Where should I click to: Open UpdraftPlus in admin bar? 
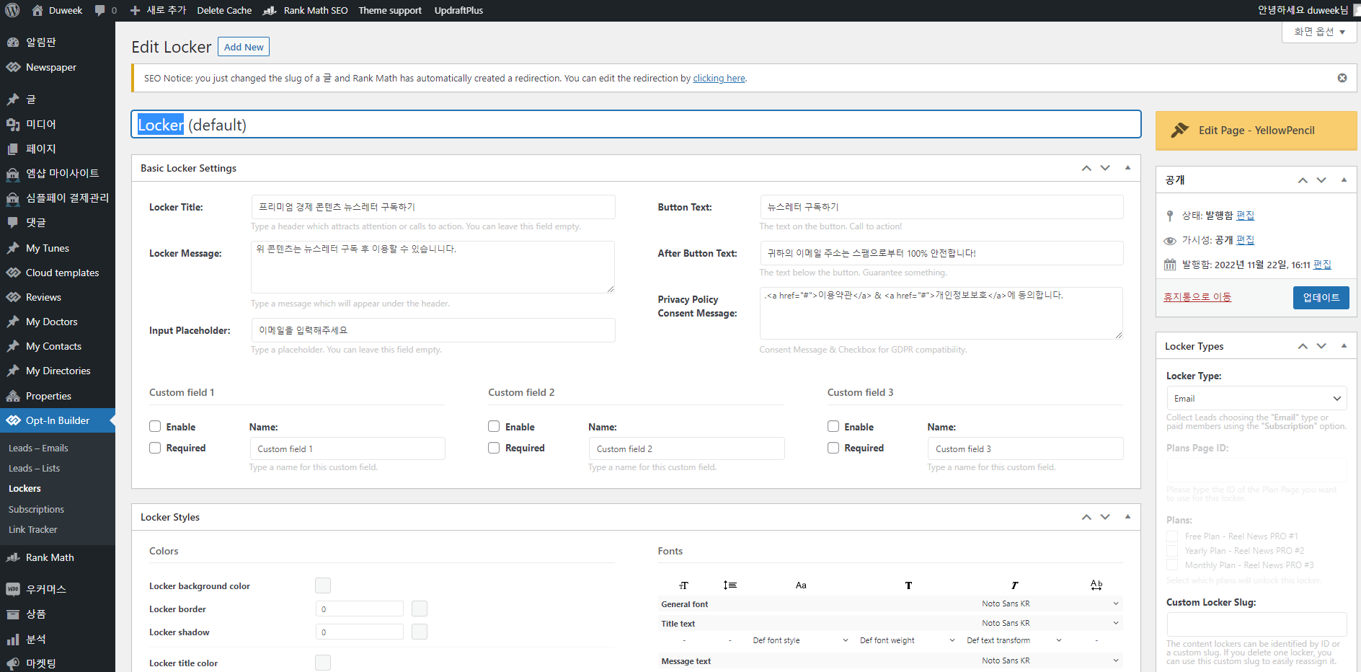[x=458, y=10]
